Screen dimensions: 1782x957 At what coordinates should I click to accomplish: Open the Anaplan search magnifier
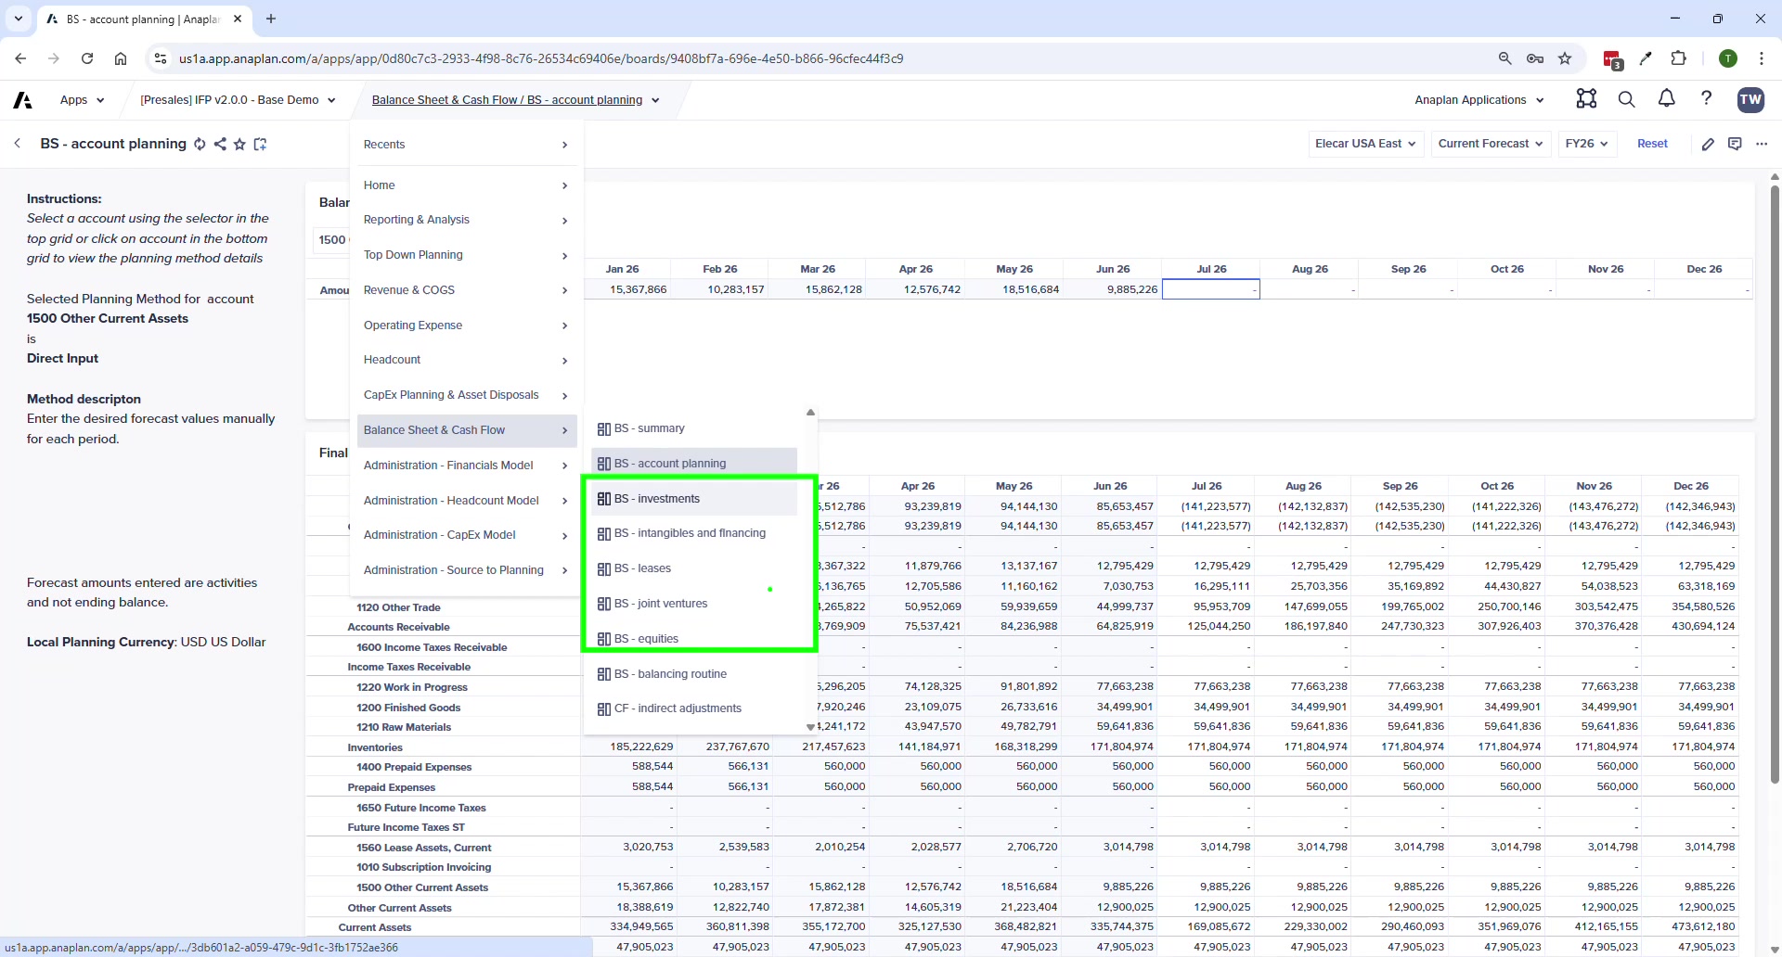point(1626,99)
